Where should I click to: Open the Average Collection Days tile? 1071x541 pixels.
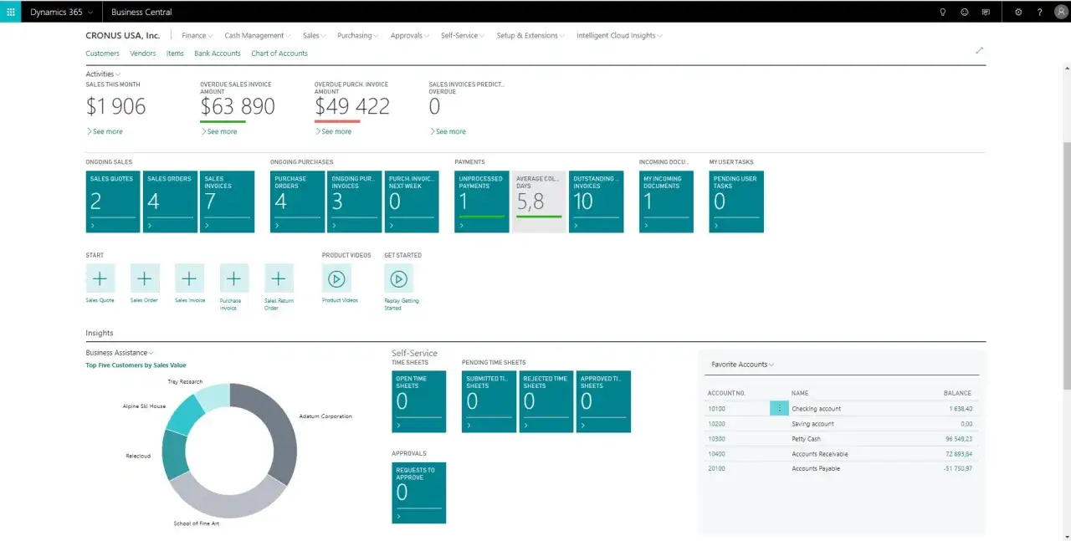point(539,202)
